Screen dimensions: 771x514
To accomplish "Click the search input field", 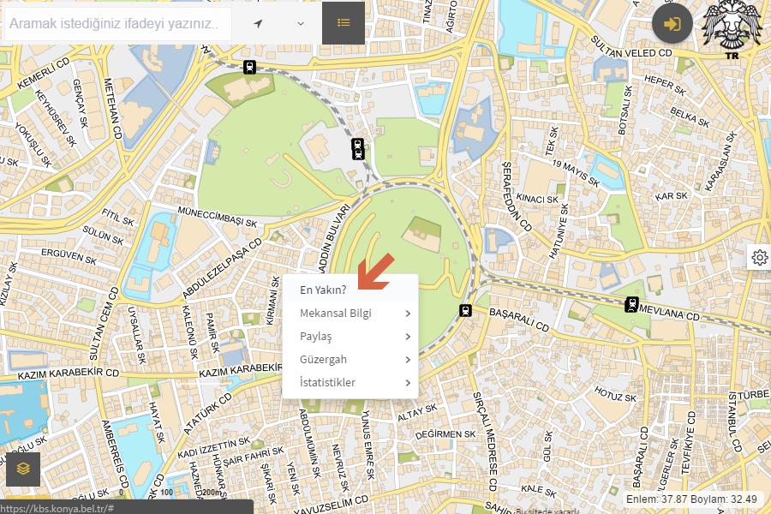I will point(116,24).
